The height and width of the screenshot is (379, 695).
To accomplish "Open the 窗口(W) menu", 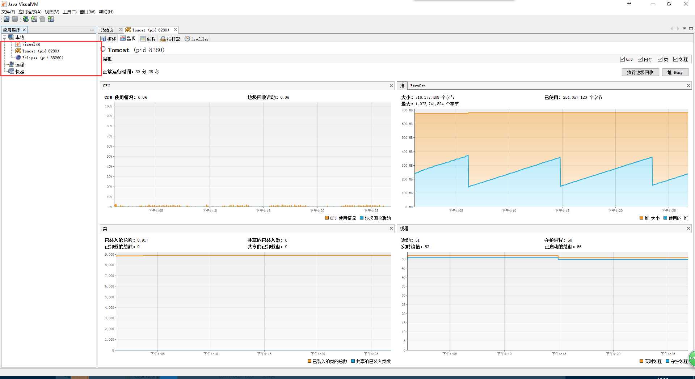I will pyautogui.click(x=88, y=12).
